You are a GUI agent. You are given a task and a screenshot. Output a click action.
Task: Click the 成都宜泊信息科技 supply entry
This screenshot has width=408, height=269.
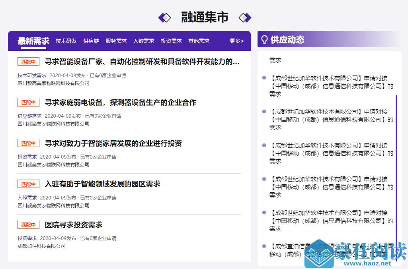[x=331, y=250]
